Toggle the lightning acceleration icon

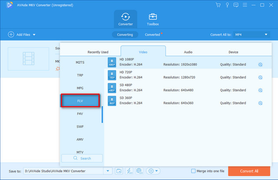pos(129,171)
